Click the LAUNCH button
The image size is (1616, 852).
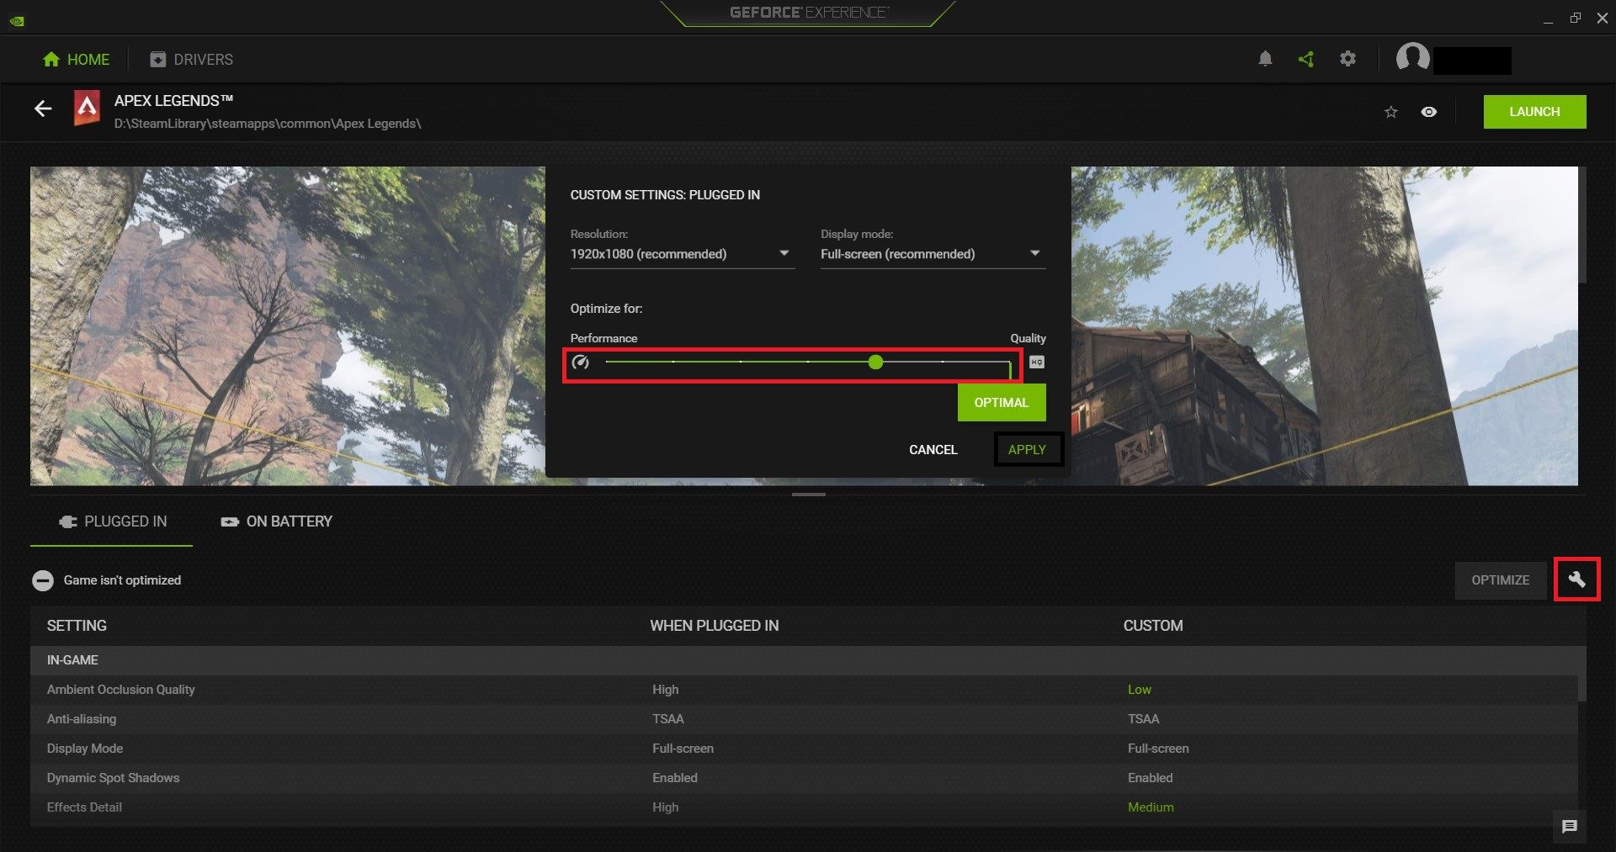(x=1534, y=111)
